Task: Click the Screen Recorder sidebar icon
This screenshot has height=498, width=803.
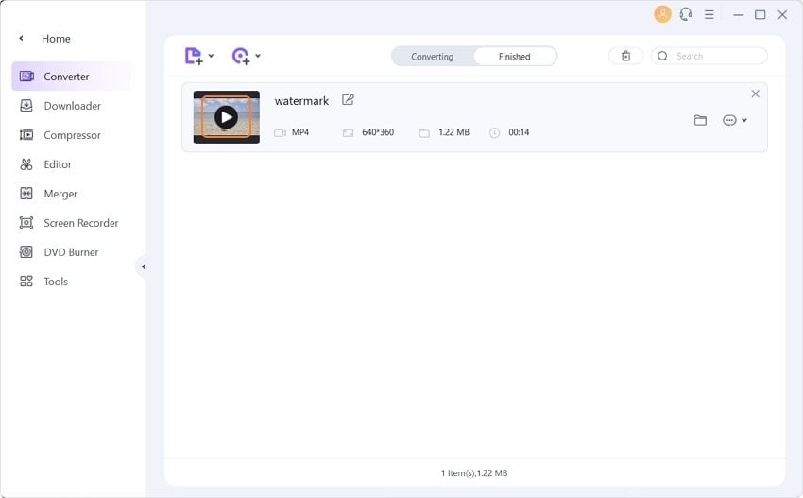Action: 26,223
